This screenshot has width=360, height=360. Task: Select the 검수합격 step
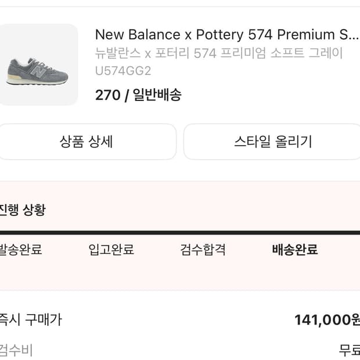coord(203,250)
